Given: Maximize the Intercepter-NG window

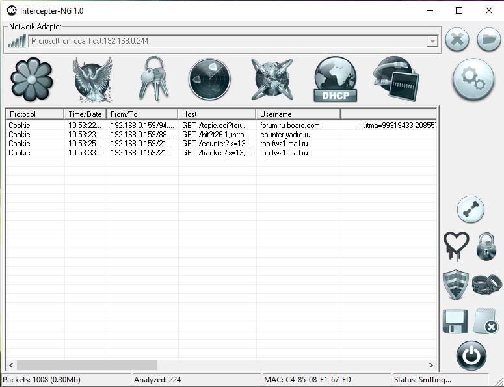Looking at the screenshot, I should (x=459, y=10).
